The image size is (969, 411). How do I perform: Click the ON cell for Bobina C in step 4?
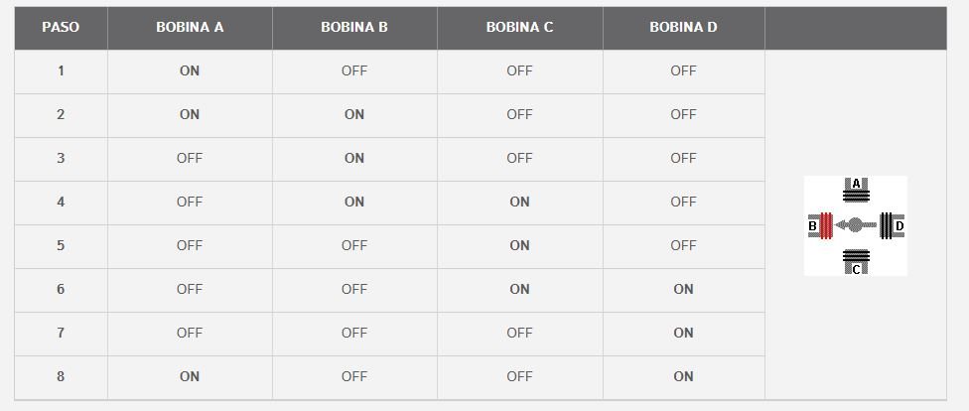(x=519, y=202)
